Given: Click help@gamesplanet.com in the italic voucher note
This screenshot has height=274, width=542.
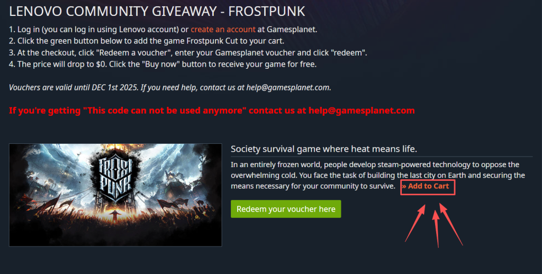Looking at the screenshot, I should tap(288, 87).
